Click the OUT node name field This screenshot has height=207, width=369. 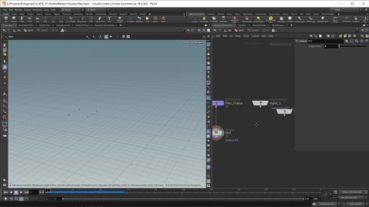pyautogui.click(x=325, y=41)
